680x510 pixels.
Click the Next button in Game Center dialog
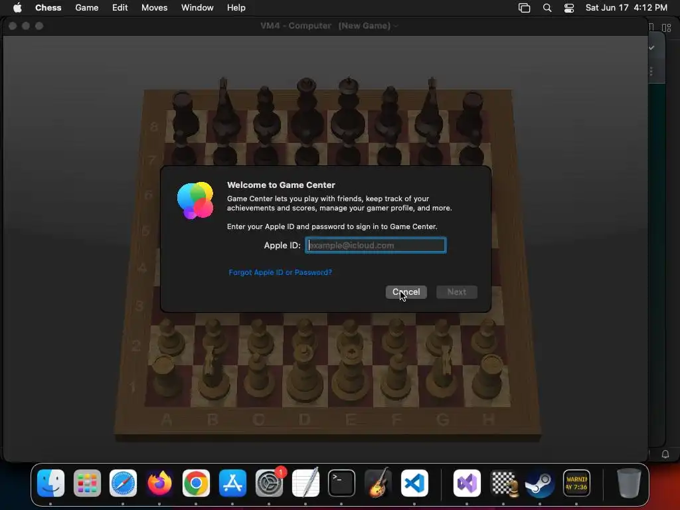pos(457,292)
